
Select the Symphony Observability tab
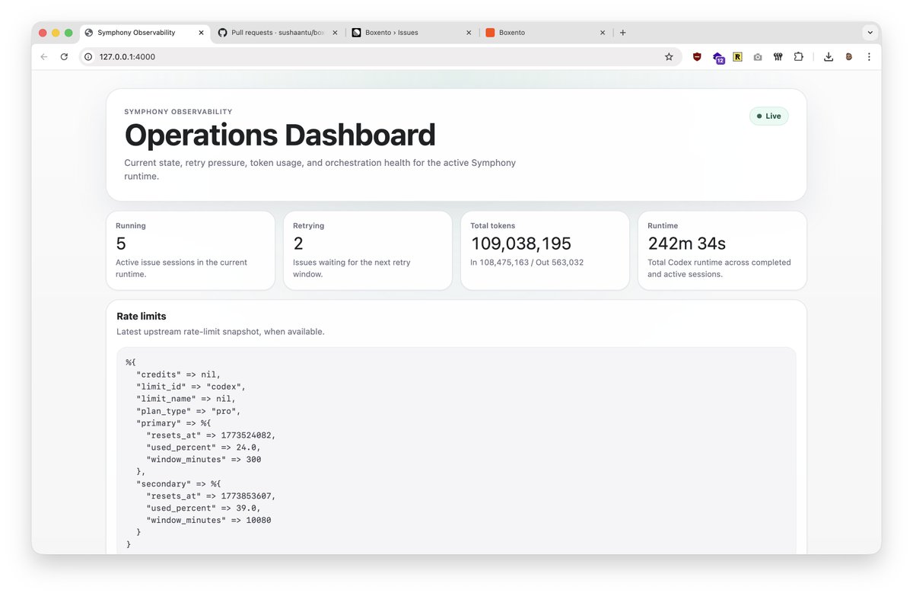(145, 33)
